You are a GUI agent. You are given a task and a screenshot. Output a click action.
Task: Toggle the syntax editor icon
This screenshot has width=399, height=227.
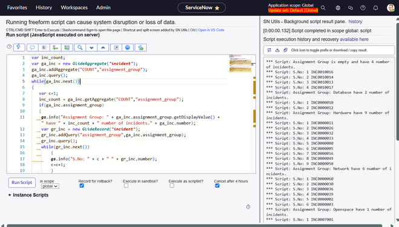[19, 47]
